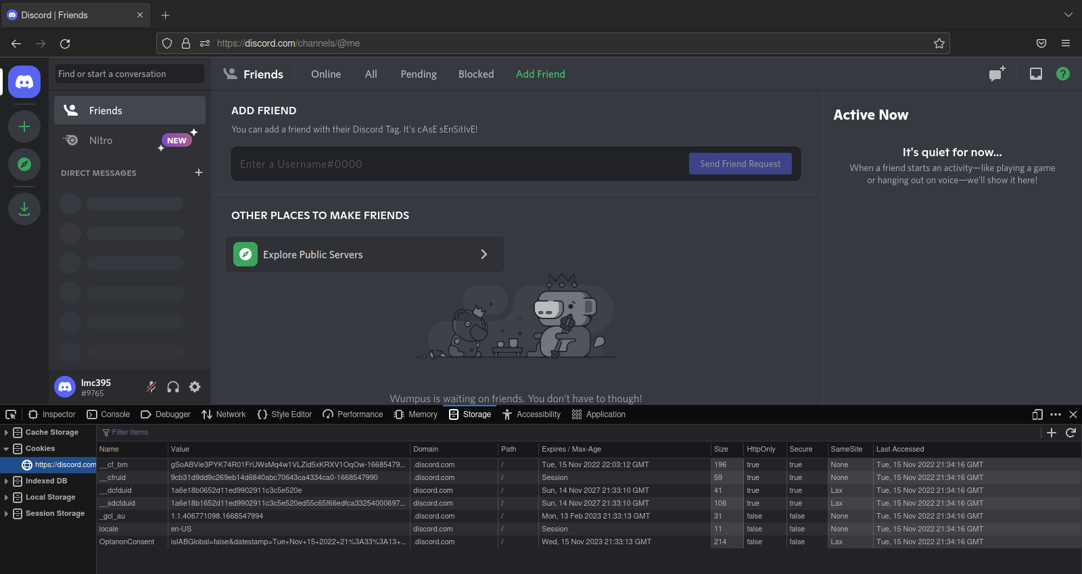
Task: Click the padlock site info icon
Action: click(x=186, y=43)
